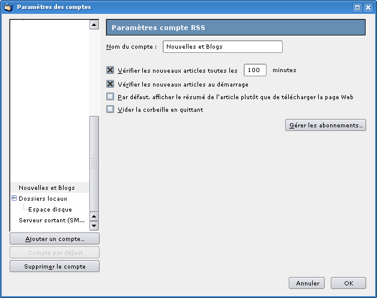The image size is (377, 298).
Task: Click the scroll-down arrow at list bottom
Action: tap(94, 226)
